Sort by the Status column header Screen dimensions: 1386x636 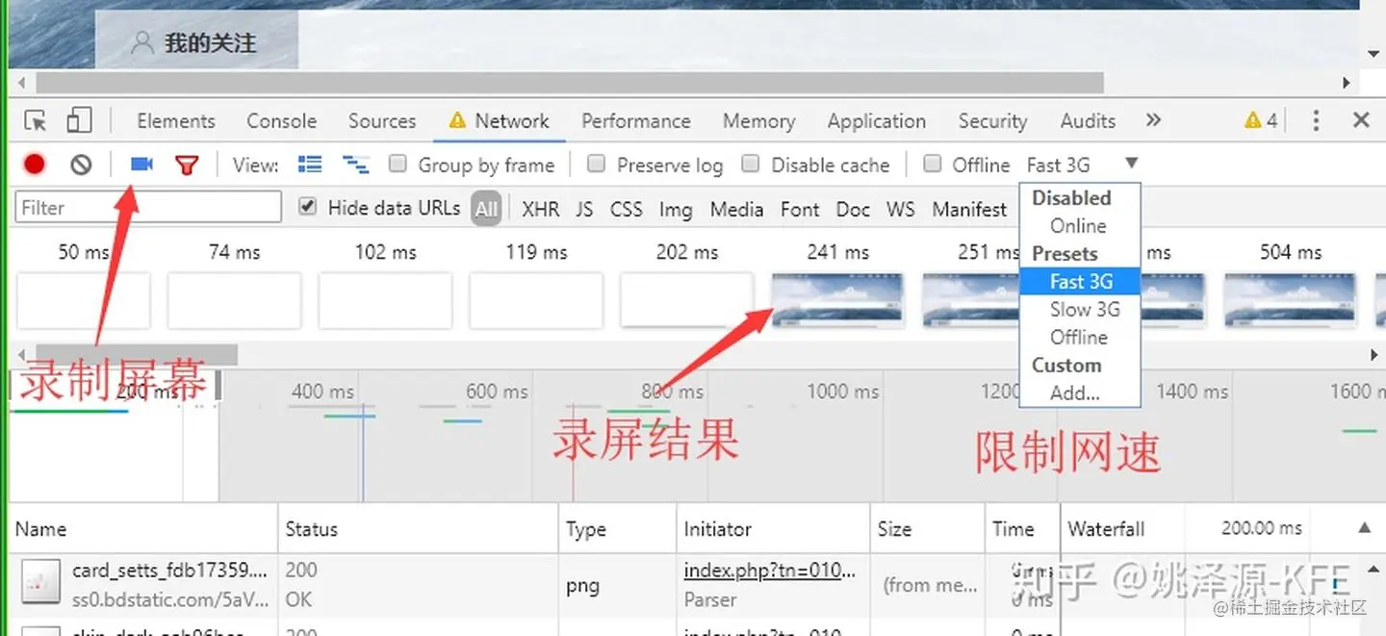pyautogui.click(x=418, y=528)
